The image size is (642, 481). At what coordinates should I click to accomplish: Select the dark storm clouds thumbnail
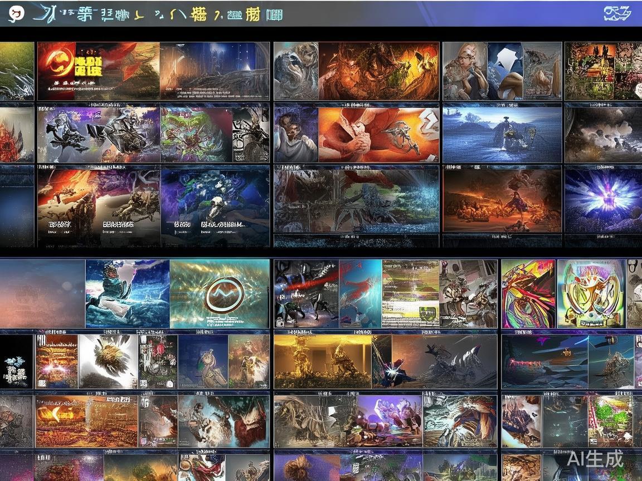(x=603, y=135)
